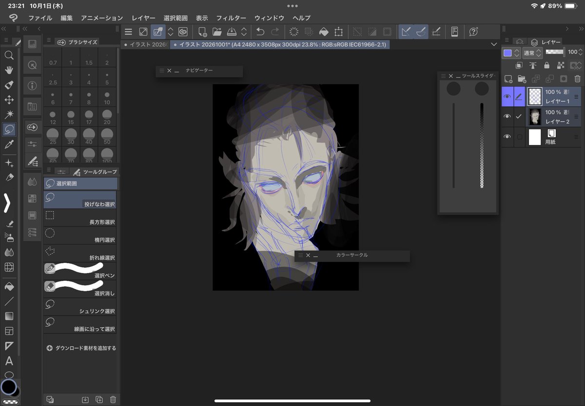Image resolution: width=585 pixels, height=406 pixels.
Task: Select the fill bucket tool
Action: pyautogui.click(x=9, y=286)
